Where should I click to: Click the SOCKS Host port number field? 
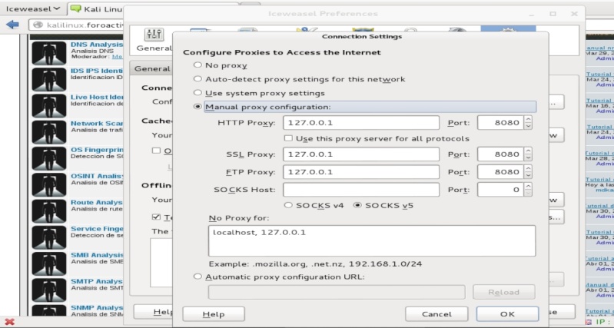pyautogui.click(x=501, y=190)
